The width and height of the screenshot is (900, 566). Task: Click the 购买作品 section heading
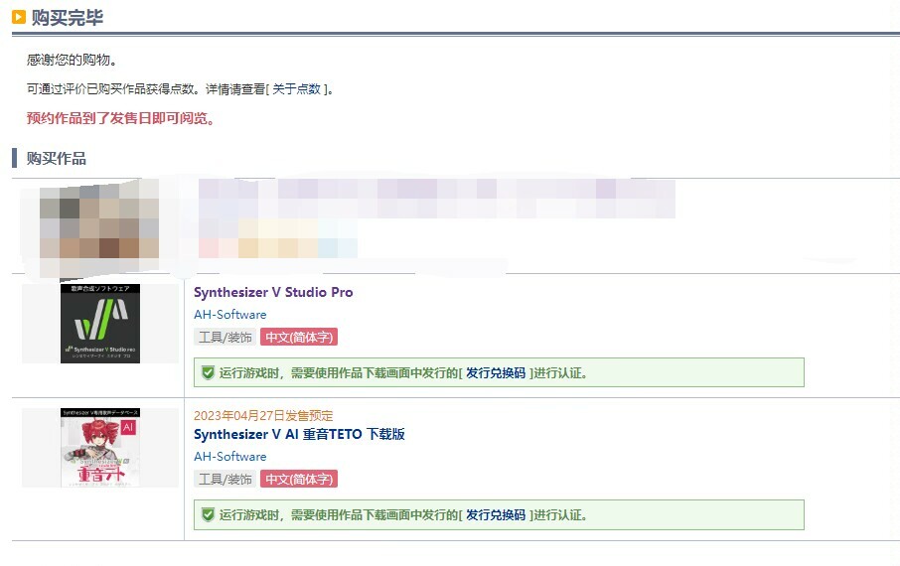[57, 159]
